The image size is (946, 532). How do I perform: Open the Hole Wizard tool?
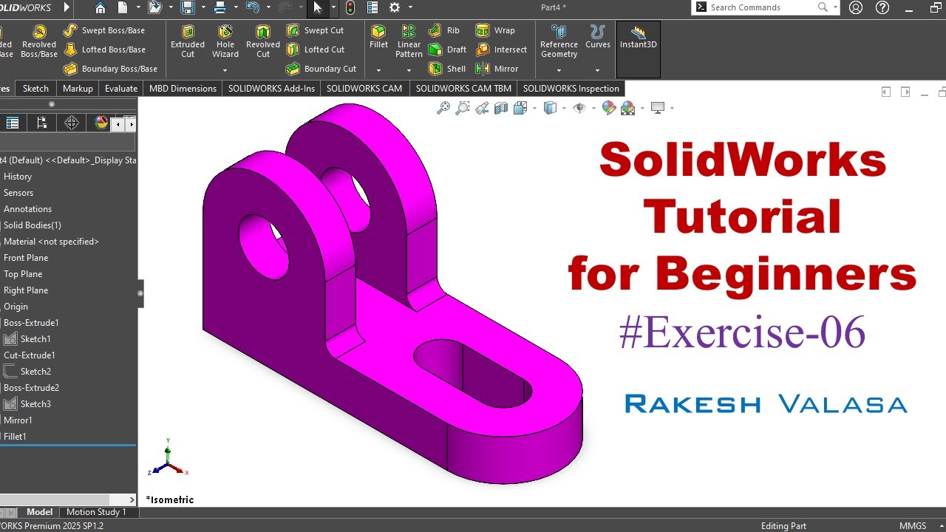click(x=225, y=41)
